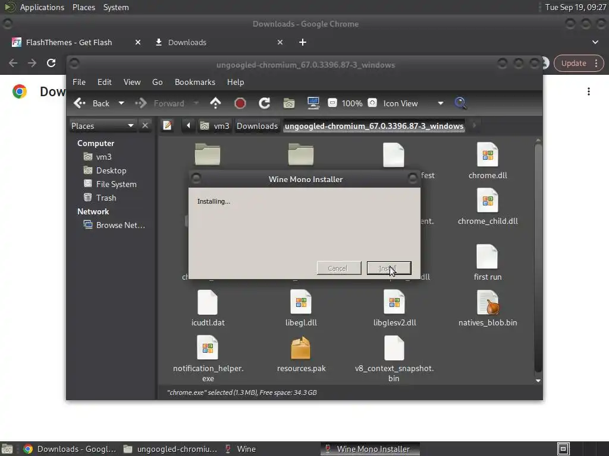Image resolution: width=609 pixels, height=456 pixels.
Task: Click Install in Wine Mono Installer
Action: [389, 268]
